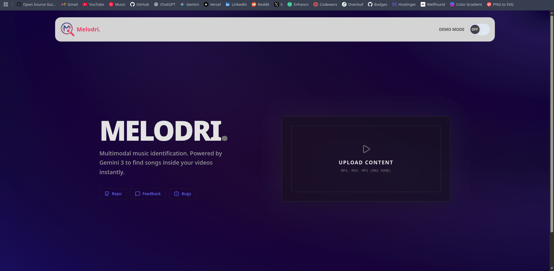The height and width of the screenshot is (271, 554).
Task: Open the Gemini bookmark
Action: (x=190, y=4)
